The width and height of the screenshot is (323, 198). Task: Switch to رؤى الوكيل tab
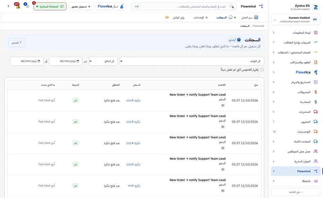tap(175, 18)
